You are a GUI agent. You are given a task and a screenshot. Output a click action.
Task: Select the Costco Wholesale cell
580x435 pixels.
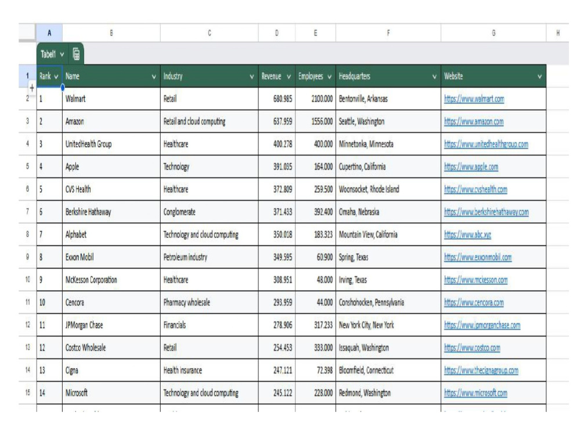(111, 347)
